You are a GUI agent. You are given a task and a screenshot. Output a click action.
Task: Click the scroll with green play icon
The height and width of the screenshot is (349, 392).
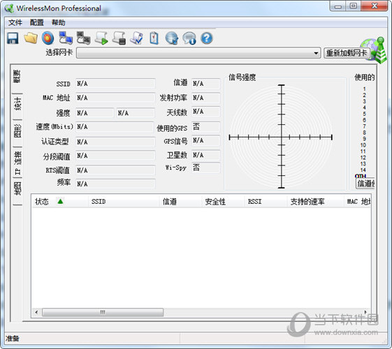coord(101,38)
